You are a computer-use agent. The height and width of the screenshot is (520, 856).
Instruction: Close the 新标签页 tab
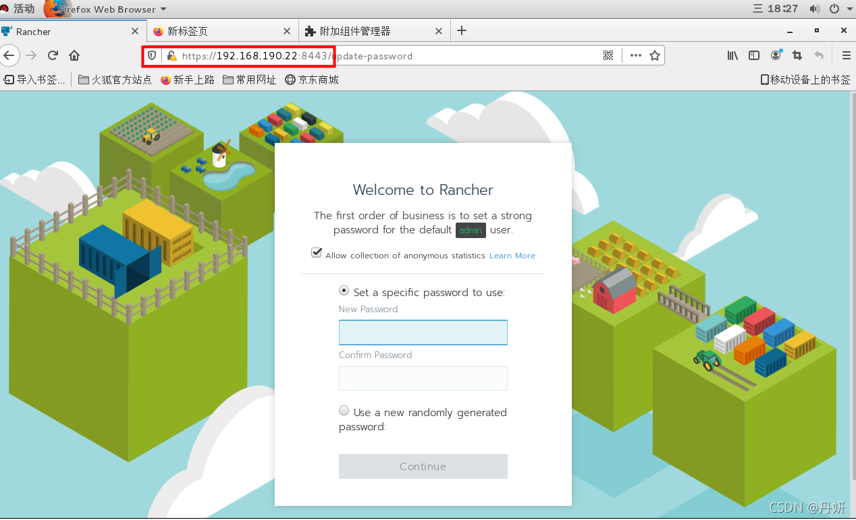[287, 31]
